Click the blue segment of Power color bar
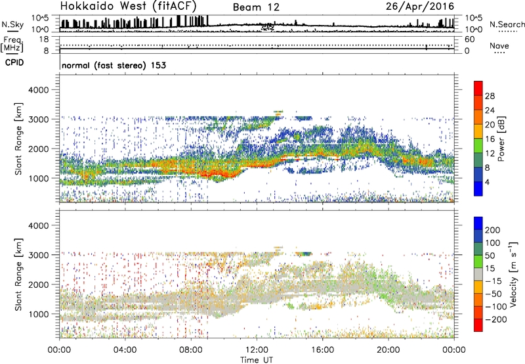 click(x=478, y=189)
